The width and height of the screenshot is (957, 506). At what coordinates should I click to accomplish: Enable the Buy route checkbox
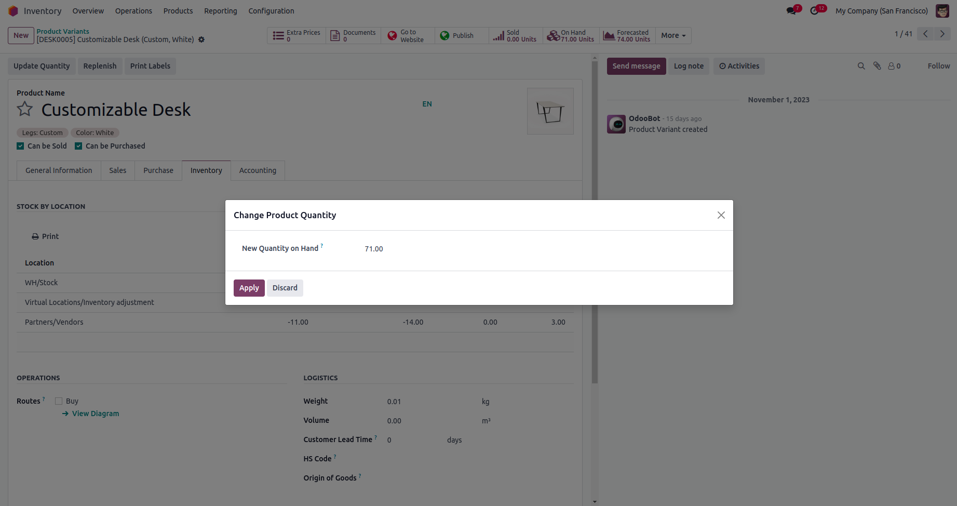coord(59,401)
